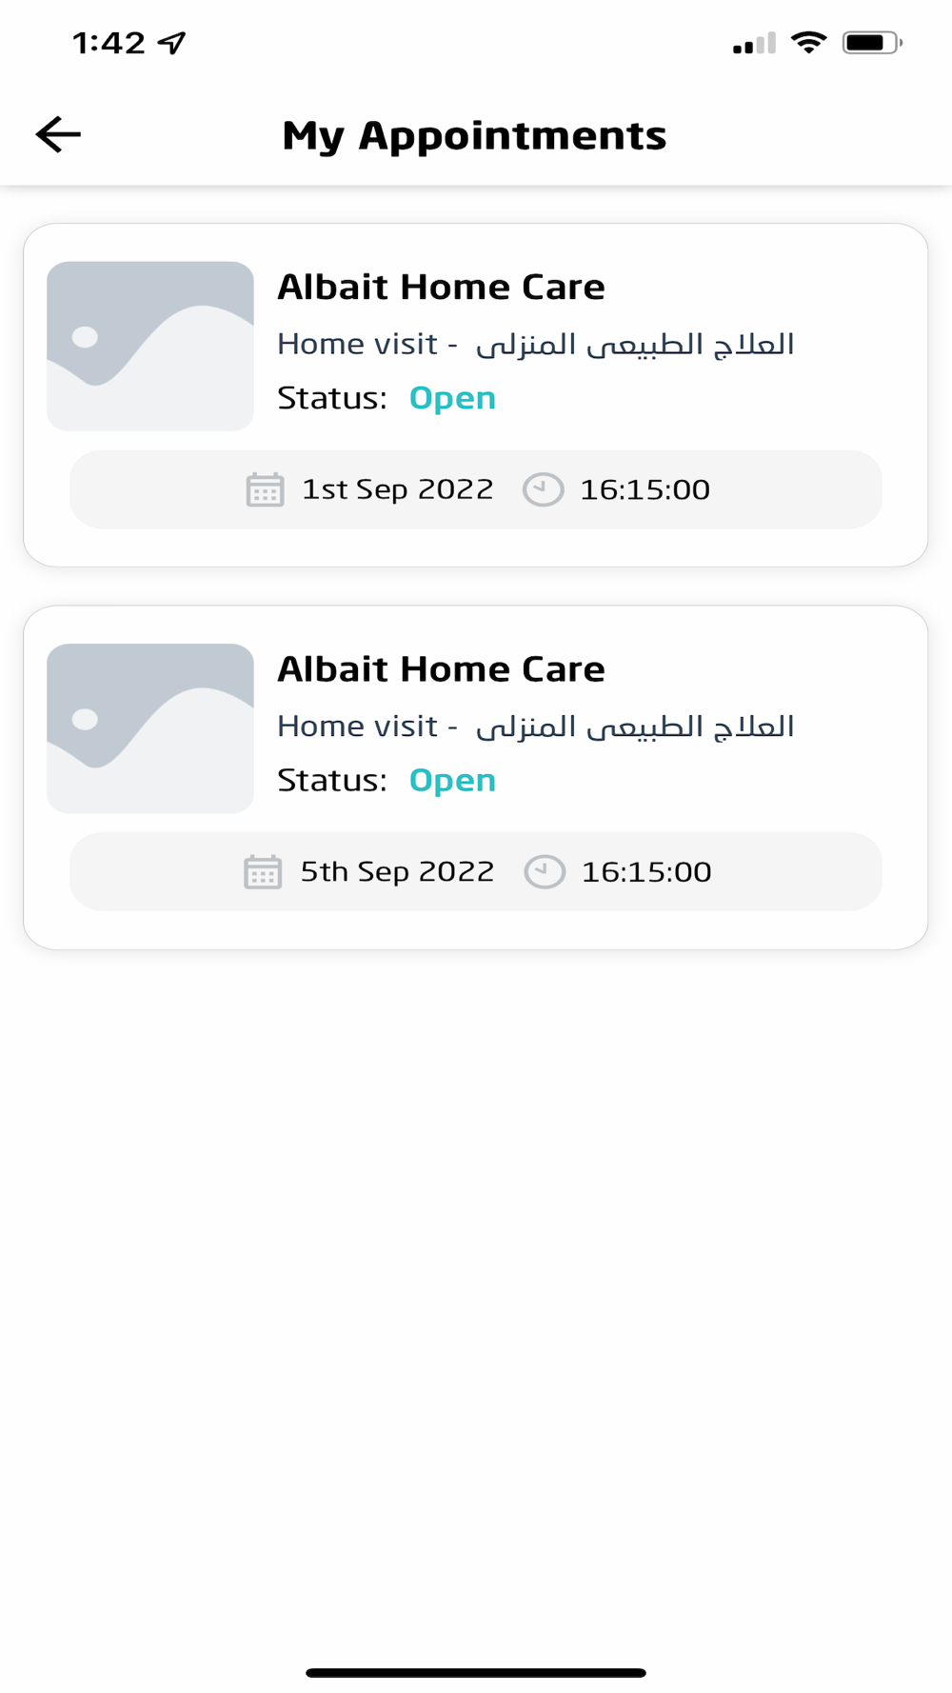952x1693 pixels.
Task: Click clock icon in 1st Sep appointment
Action: (543, 489)
